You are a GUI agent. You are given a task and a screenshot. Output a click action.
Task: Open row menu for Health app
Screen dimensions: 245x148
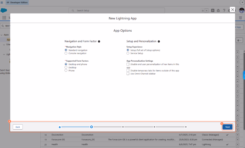pos(237,144)
